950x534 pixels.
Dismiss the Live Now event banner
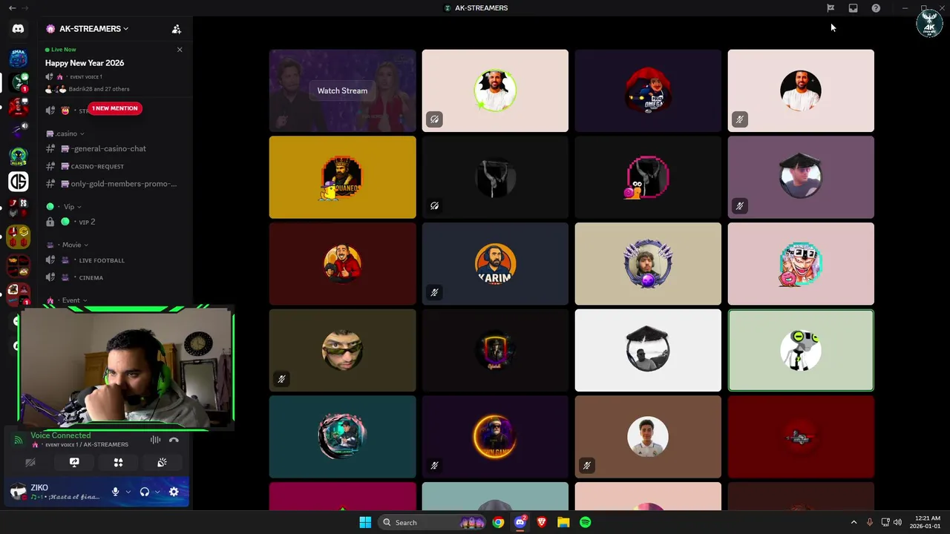[x=180, y=50]
